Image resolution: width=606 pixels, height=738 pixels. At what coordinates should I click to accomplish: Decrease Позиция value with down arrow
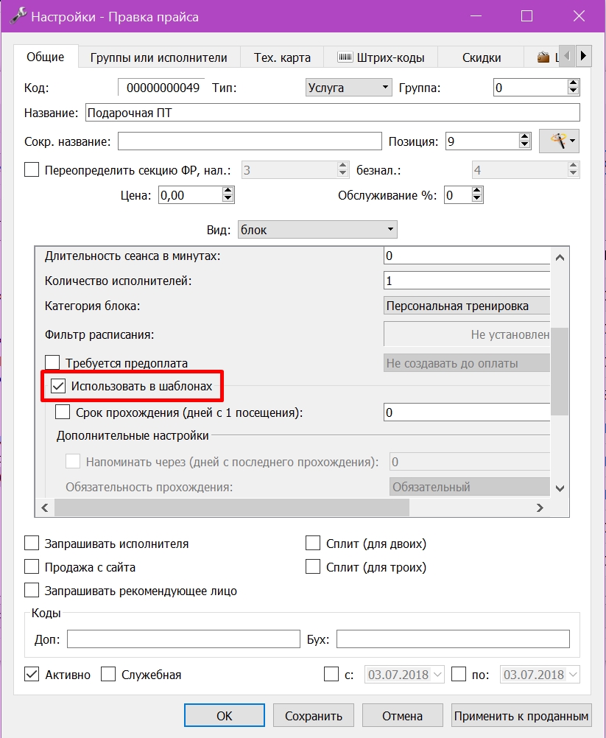pos(524,145)
